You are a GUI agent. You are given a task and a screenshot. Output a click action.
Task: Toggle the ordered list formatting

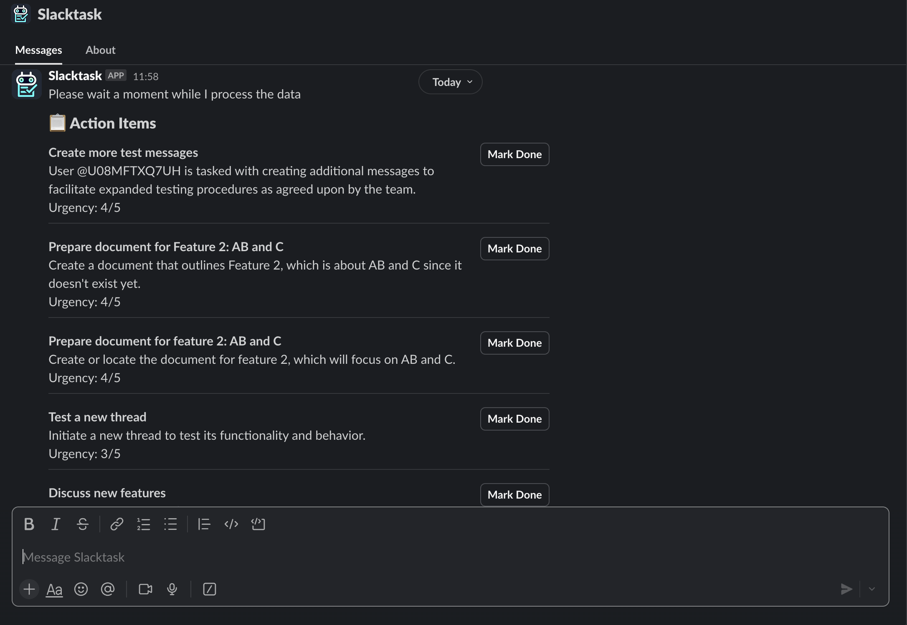click(x=143, y=524)
